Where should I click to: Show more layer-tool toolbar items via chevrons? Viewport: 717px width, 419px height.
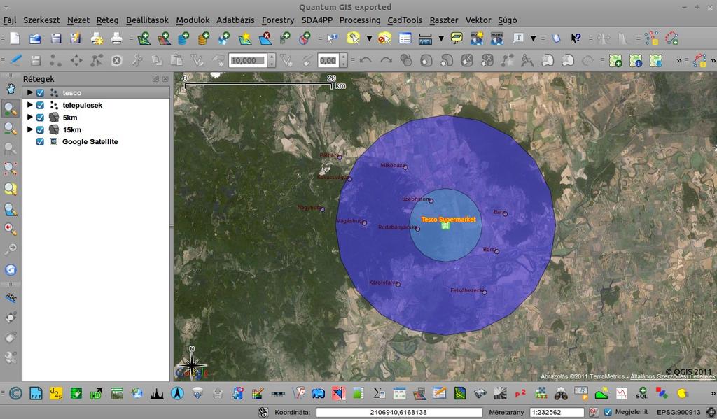(679, 60)
